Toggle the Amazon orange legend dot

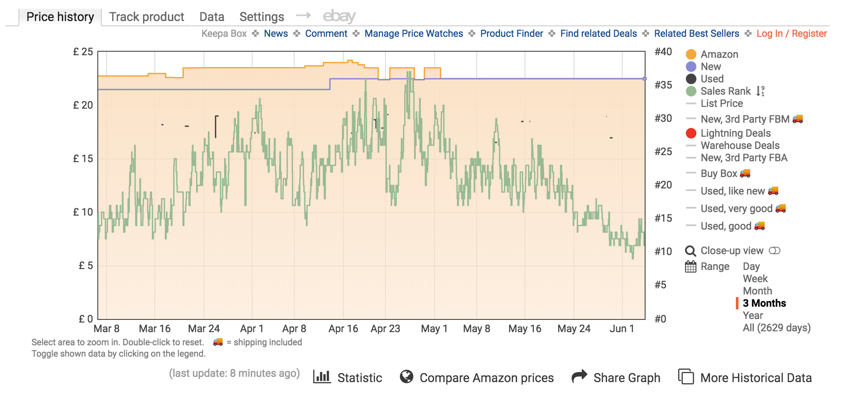[691, 54]
